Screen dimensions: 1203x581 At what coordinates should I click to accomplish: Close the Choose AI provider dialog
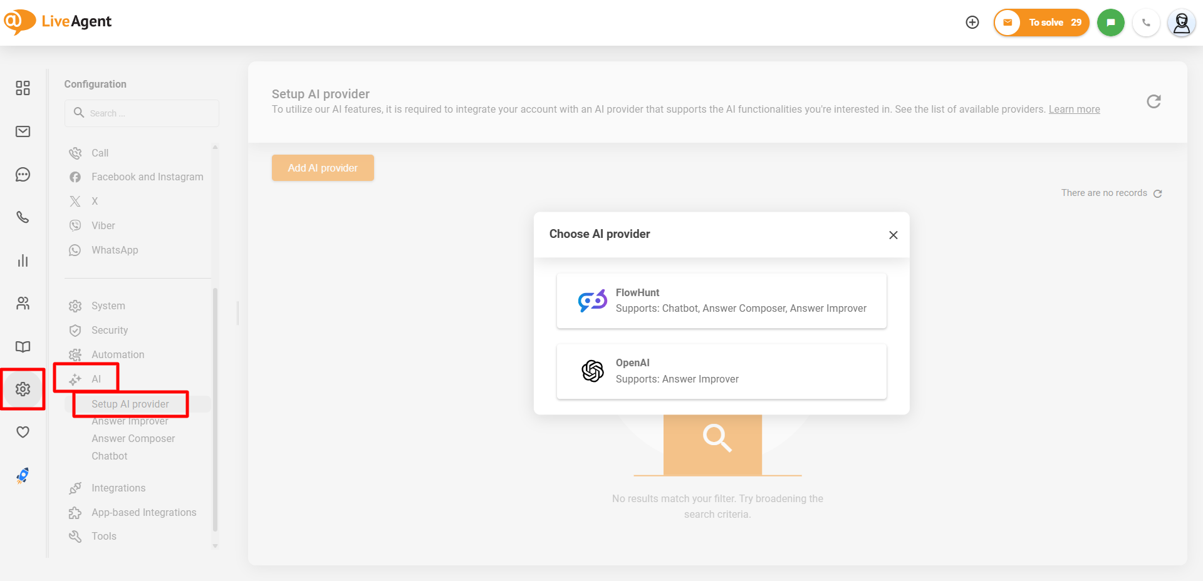(893, 235)
